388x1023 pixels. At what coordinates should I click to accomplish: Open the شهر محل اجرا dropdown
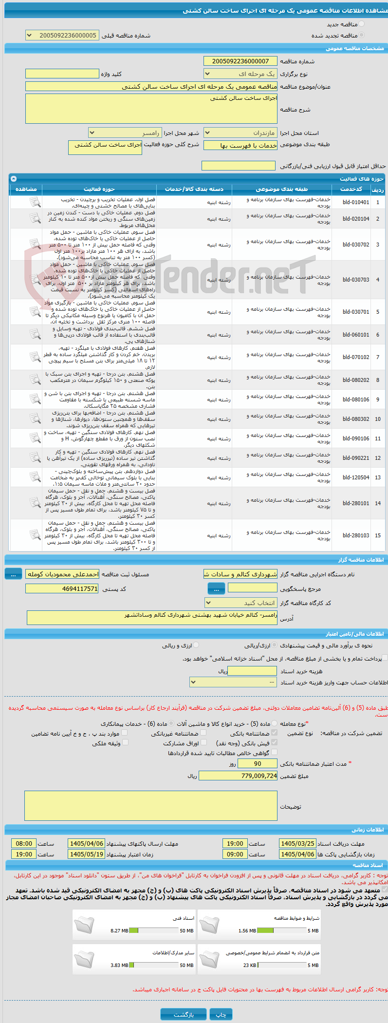(x=125, y=133)
